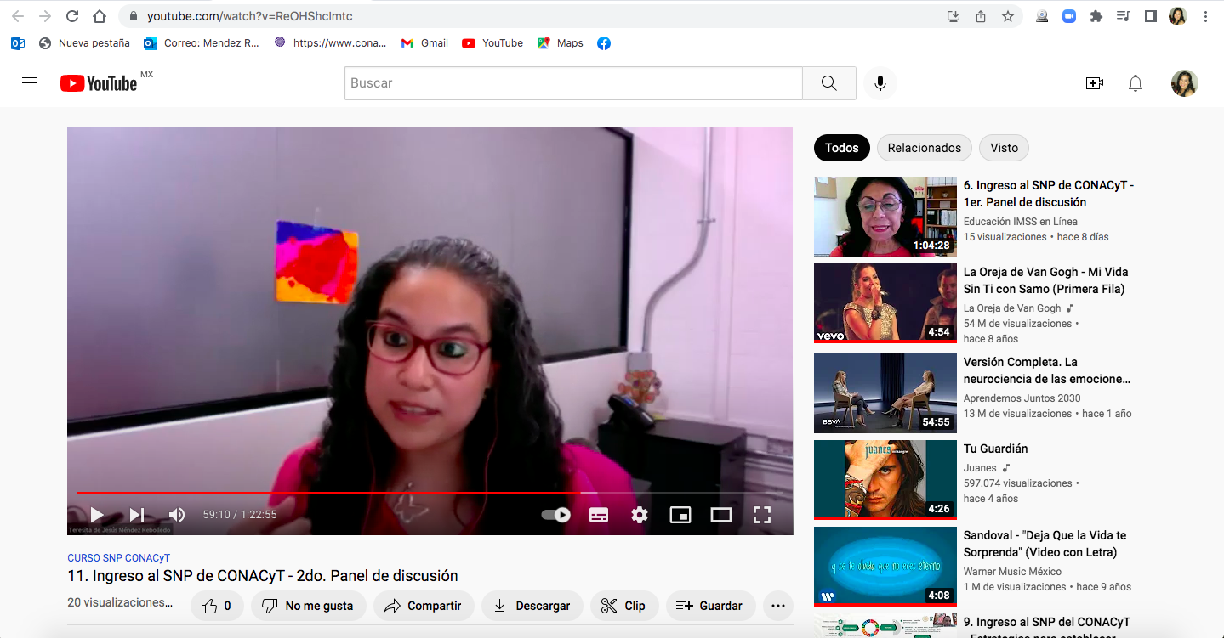Click the Guardar button
1224x638 pixels.
(711, 606)
